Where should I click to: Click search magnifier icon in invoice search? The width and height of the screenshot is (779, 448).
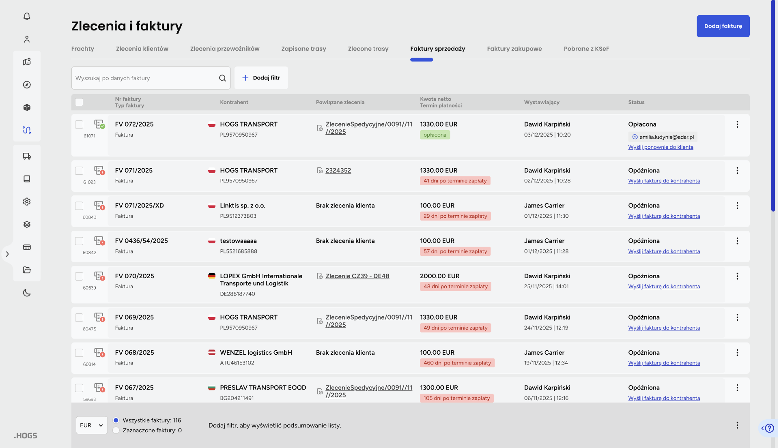click(x=222, y=78)
